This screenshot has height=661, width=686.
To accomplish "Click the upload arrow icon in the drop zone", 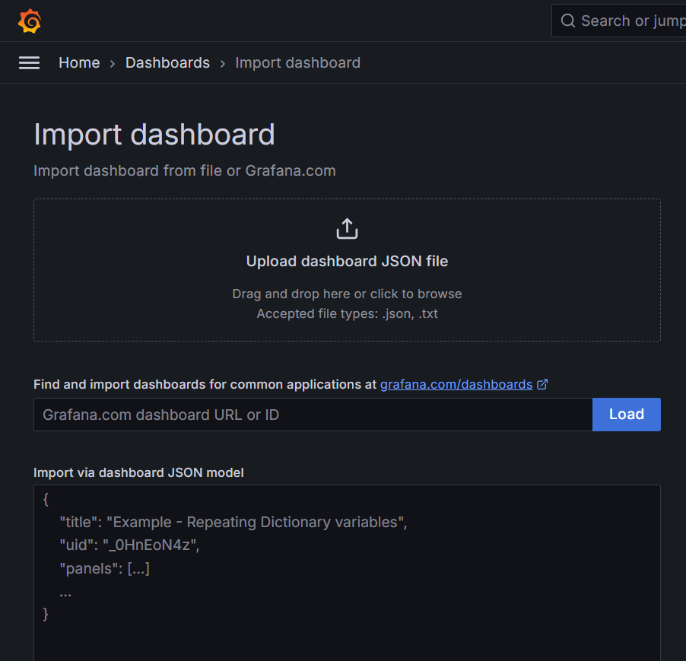I will click(347, 227).
